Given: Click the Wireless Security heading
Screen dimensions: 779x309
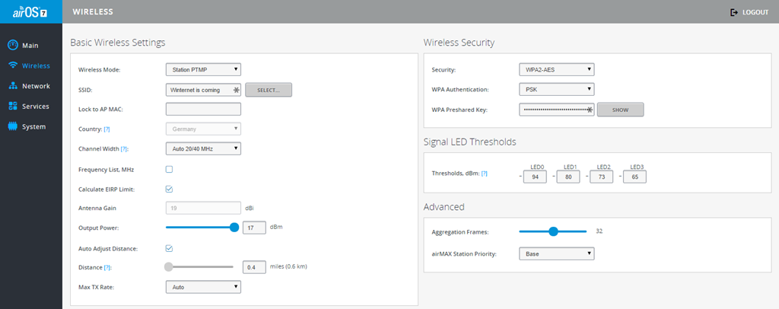Looking at the screenshot, I should click(x=459, y=43).
